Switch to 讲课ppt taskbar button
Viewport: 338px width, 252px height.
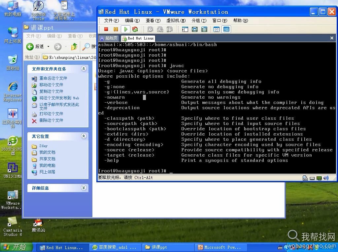[167, 247]
